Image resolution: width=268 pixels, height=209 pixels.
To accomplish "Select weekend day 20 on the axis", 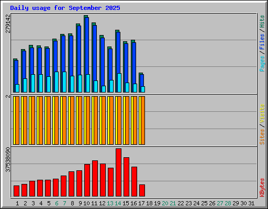I will pos(165,203).
